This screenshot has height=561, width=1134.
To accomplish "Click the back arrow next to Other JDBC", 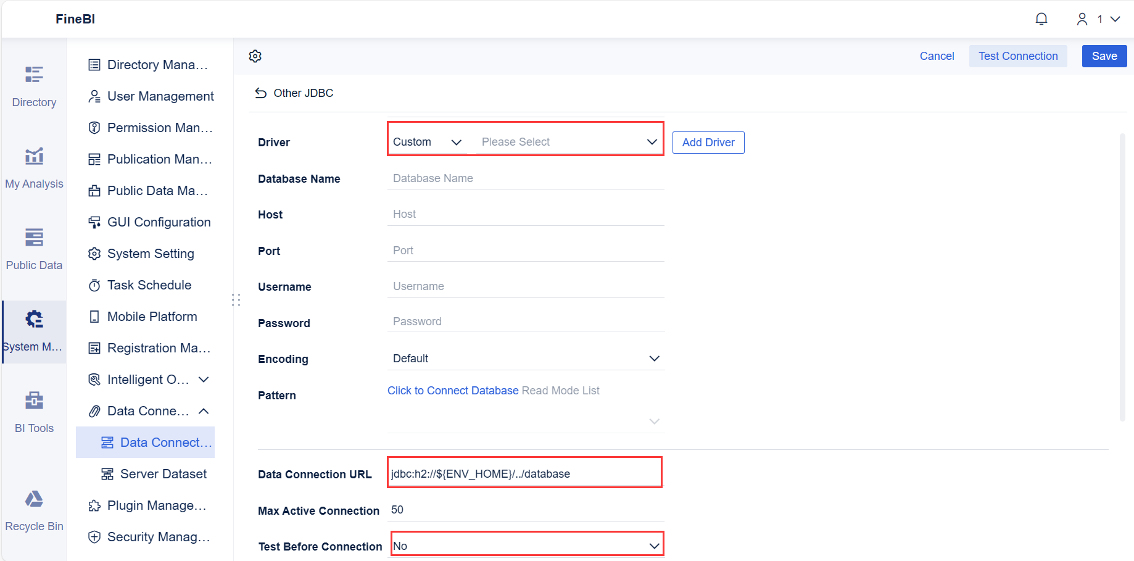I will point(260,93).
